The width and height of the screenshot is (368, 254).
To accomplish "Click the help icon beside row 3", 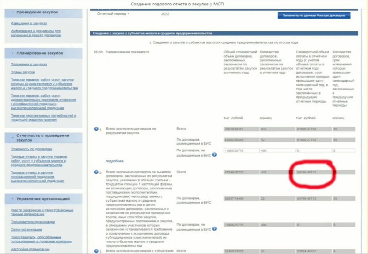I will tap(96, 251).
